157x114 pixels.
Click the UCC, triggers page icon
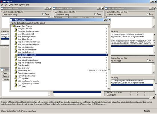(16, 86)
